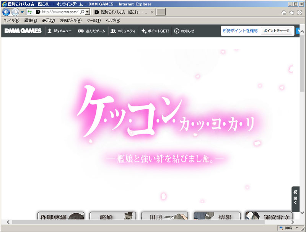Image resolution: width=306 pixels, height=232 pixels.
Task: Go back with the browser Back arrow
Action: [6, 12]
